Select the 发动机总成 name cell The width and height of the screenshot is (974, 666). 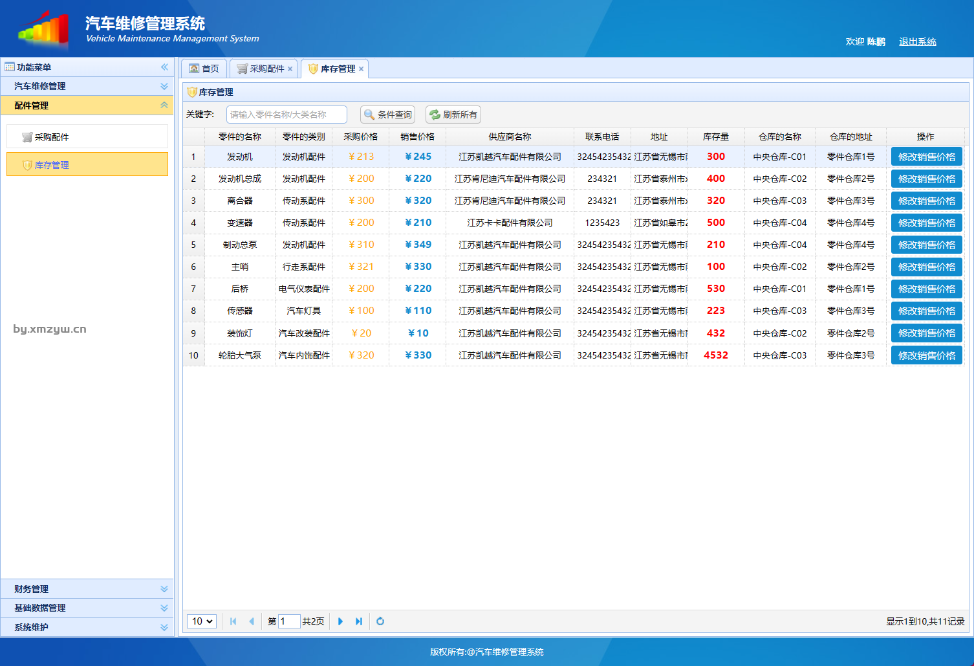click(240, 179)
